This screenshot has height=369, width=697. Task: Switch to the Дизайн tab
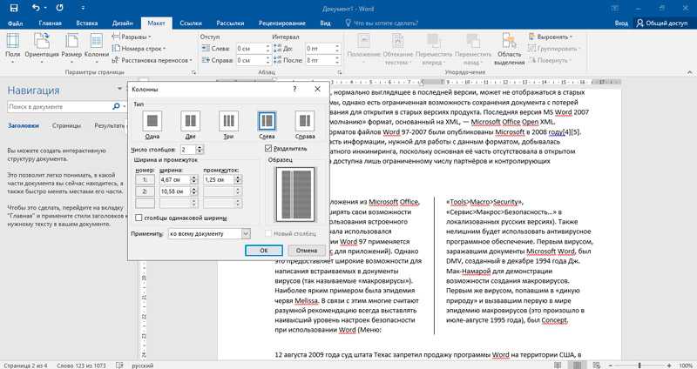(122, 23)
